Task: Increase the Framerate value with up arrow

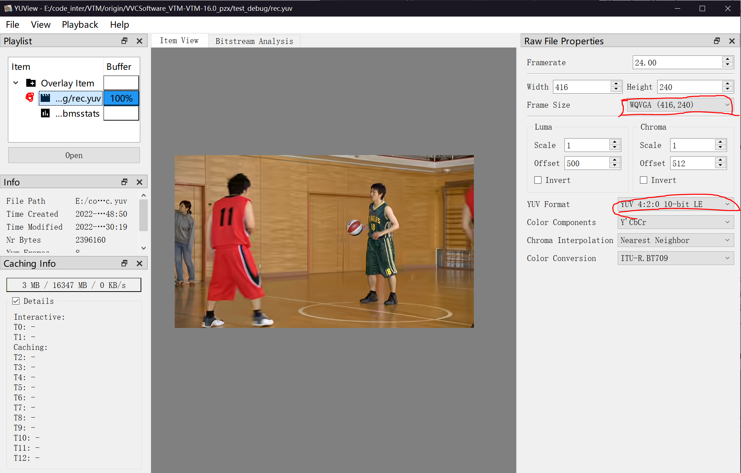Action: click(x=728, y=59)
